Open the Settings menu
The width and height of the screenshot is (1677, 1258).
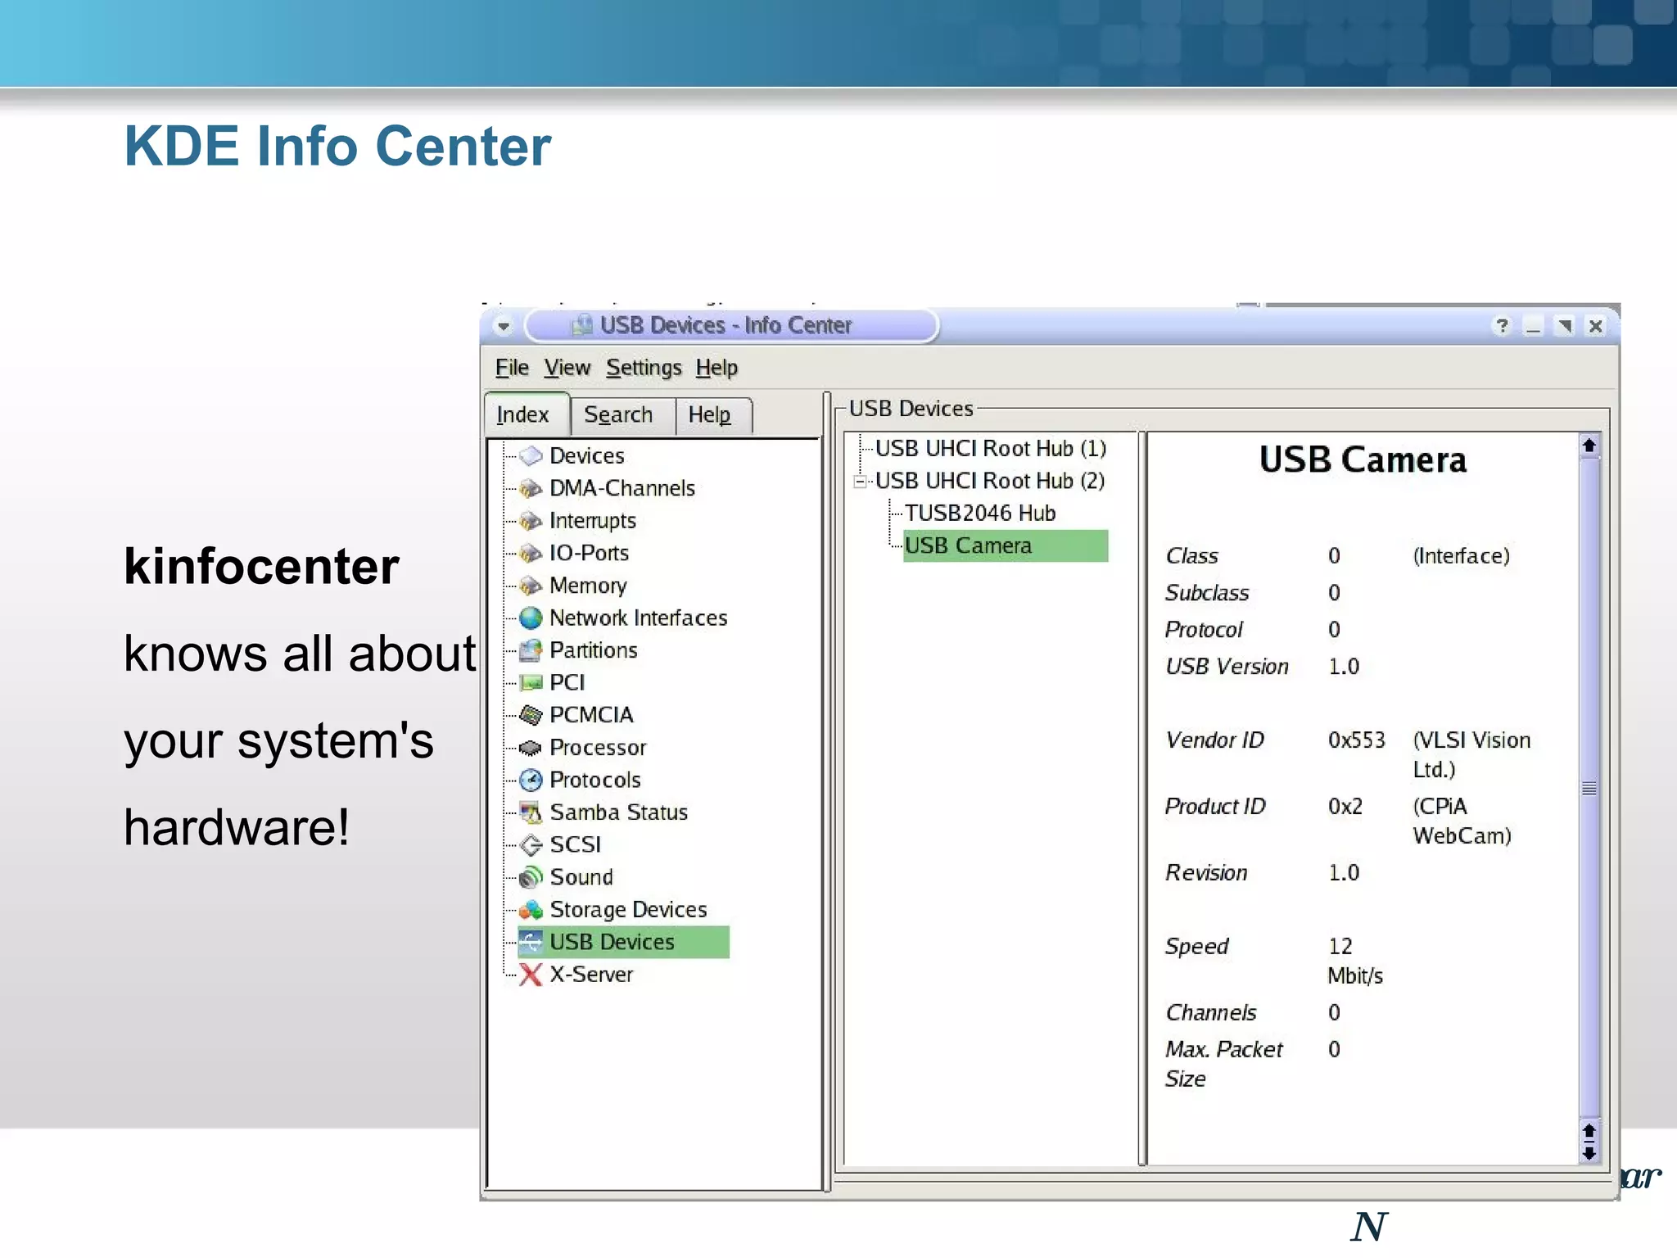point(644,368)
